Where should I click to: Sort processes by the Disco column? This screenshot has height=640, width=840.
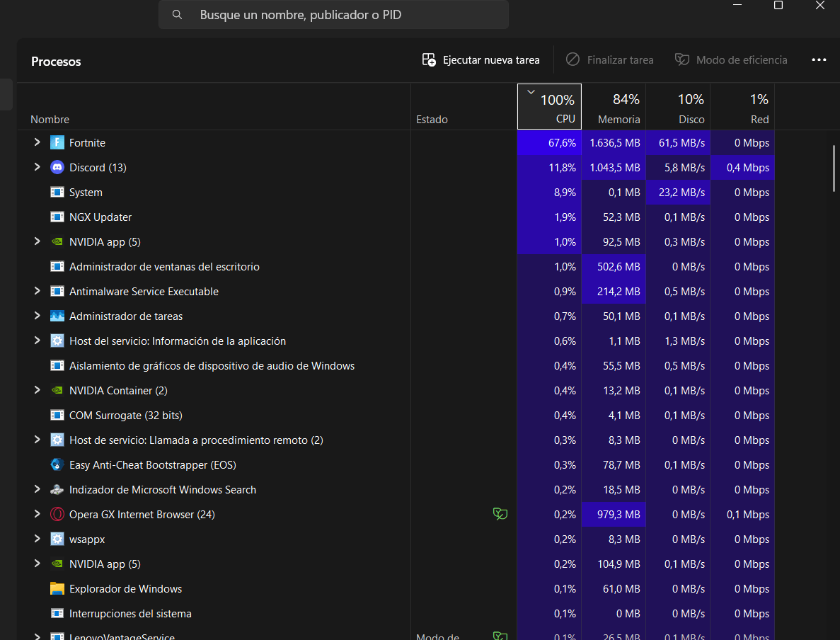(678, 107)
